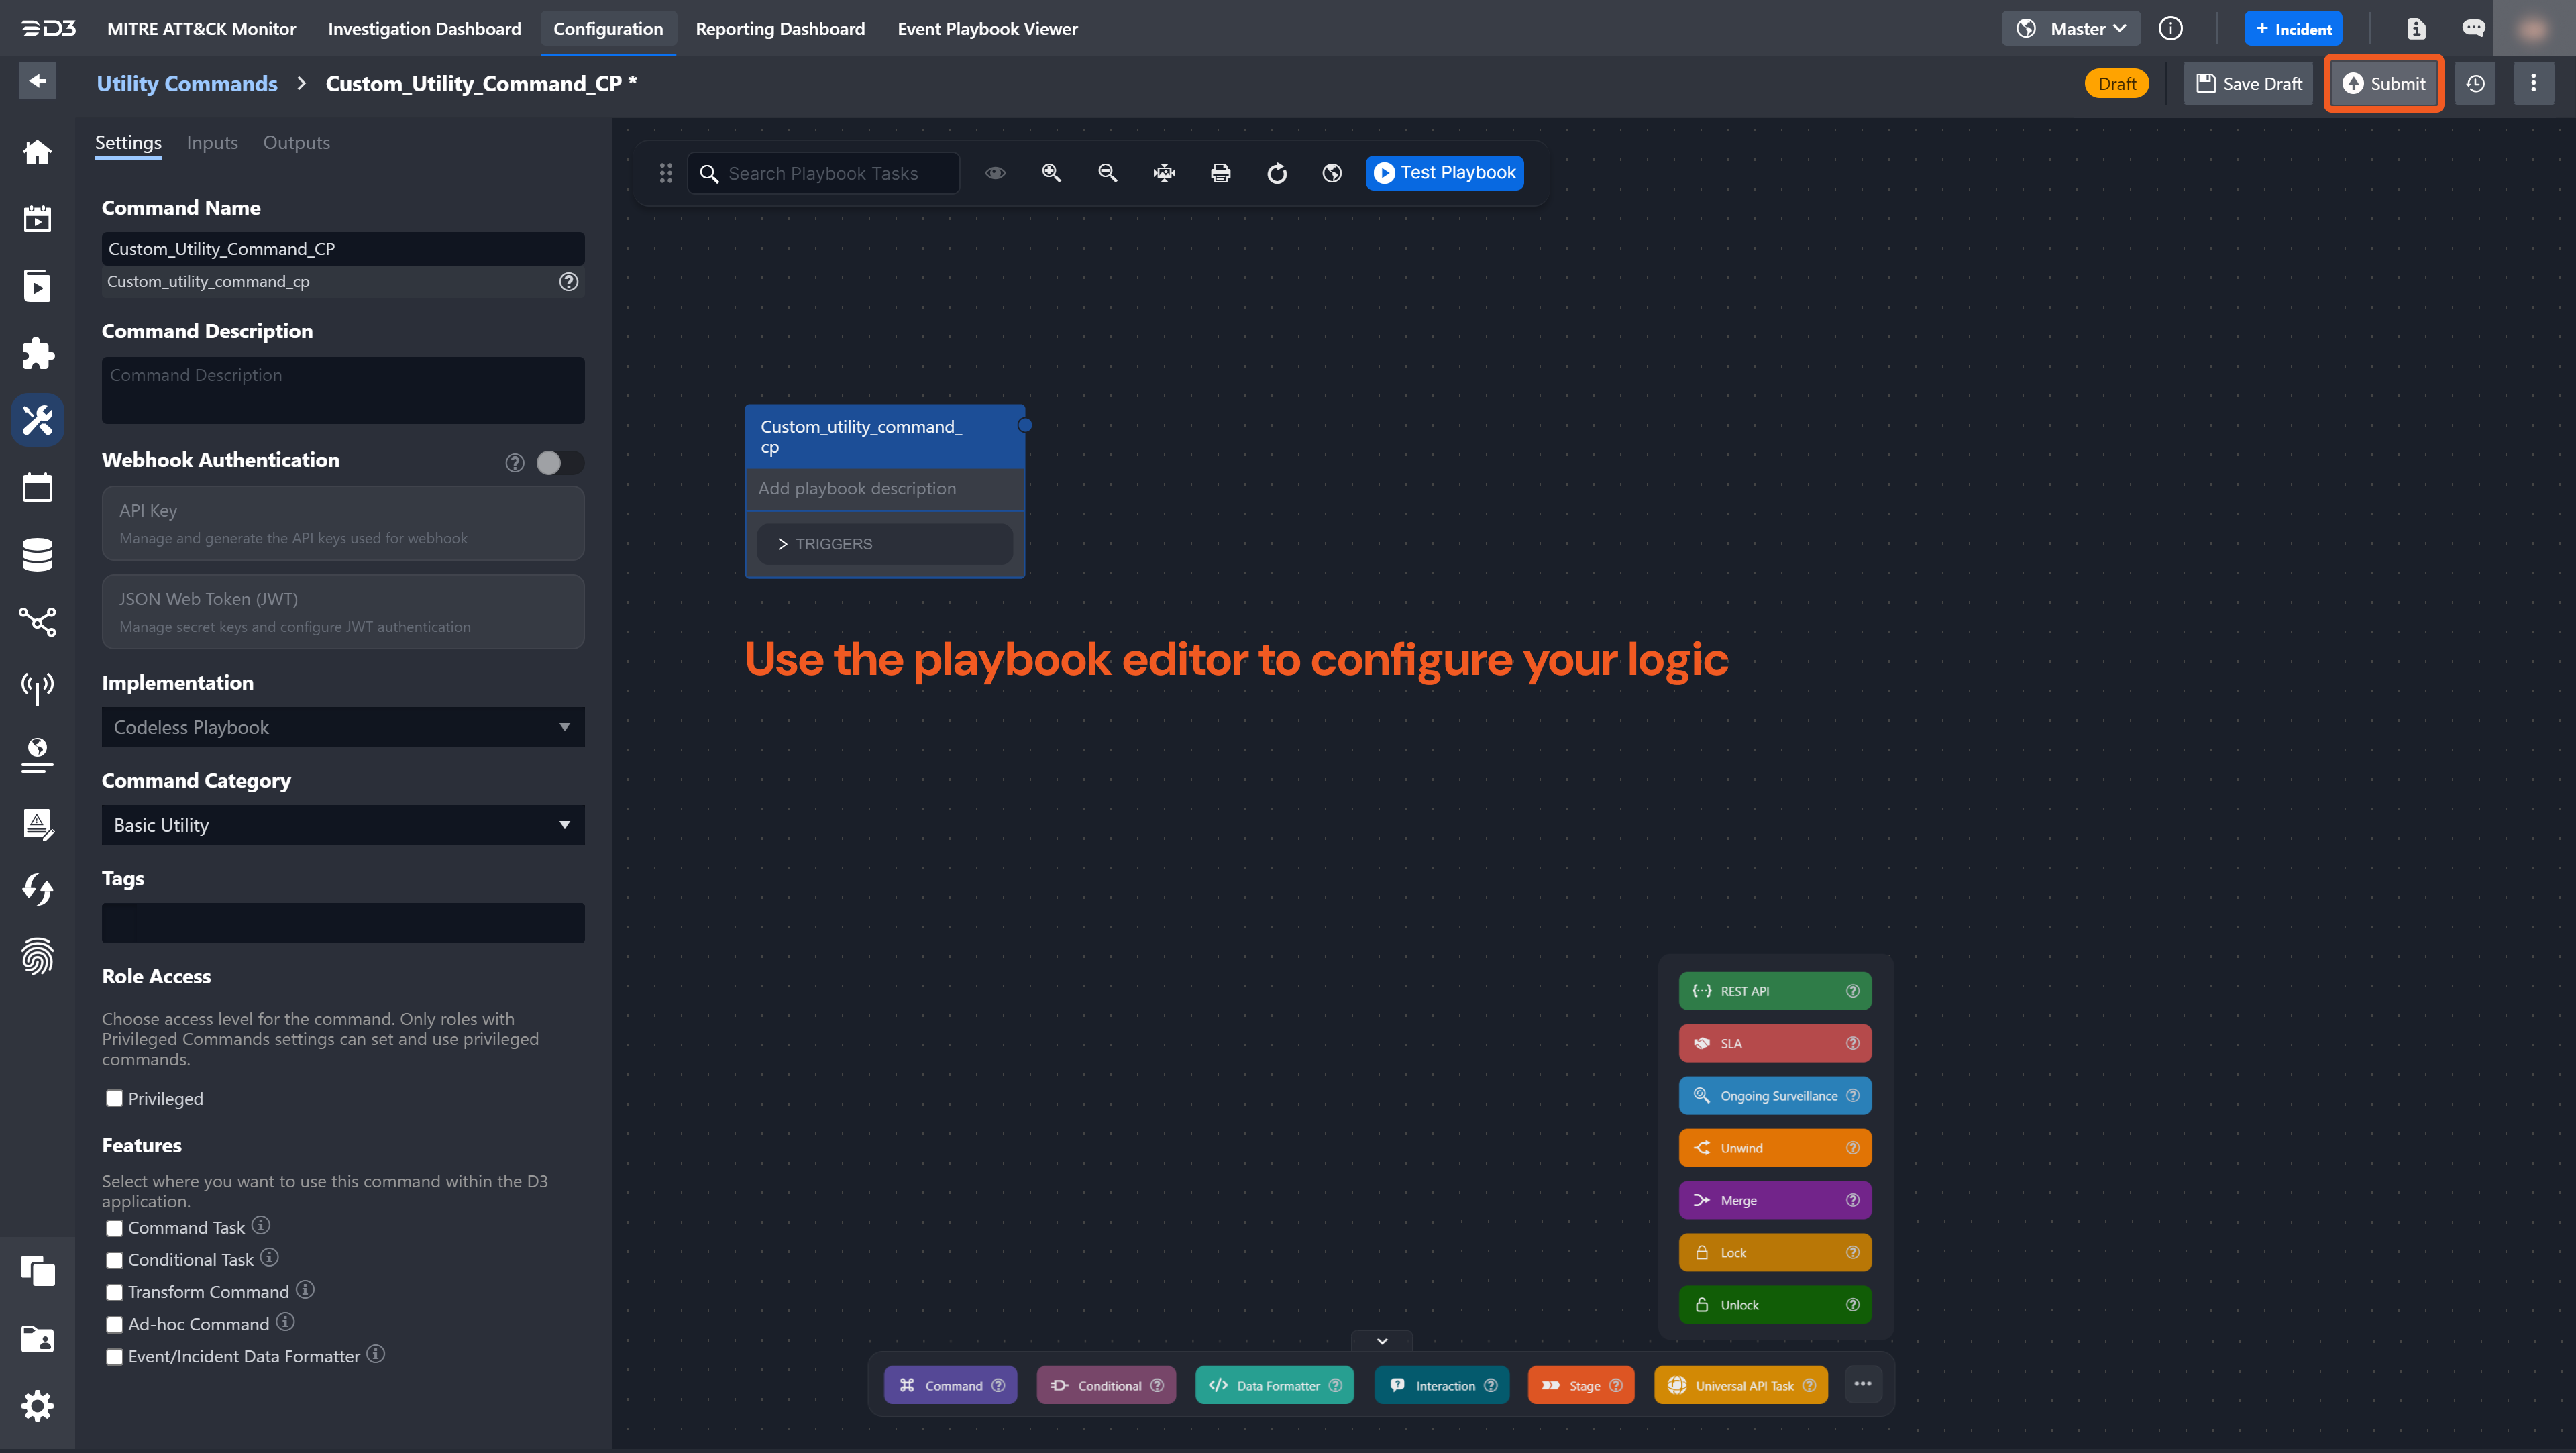2576x1453 pixels.
Task: Select the orange Stage task block
Action: (1580, 1385)
